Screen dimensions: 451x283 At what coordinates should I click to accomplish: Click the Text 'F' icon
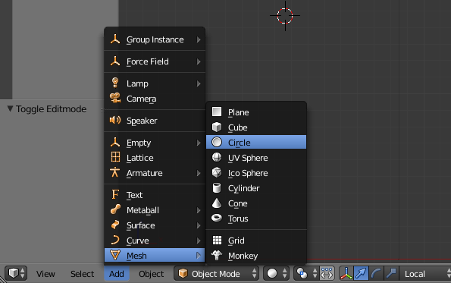point(115,194)
